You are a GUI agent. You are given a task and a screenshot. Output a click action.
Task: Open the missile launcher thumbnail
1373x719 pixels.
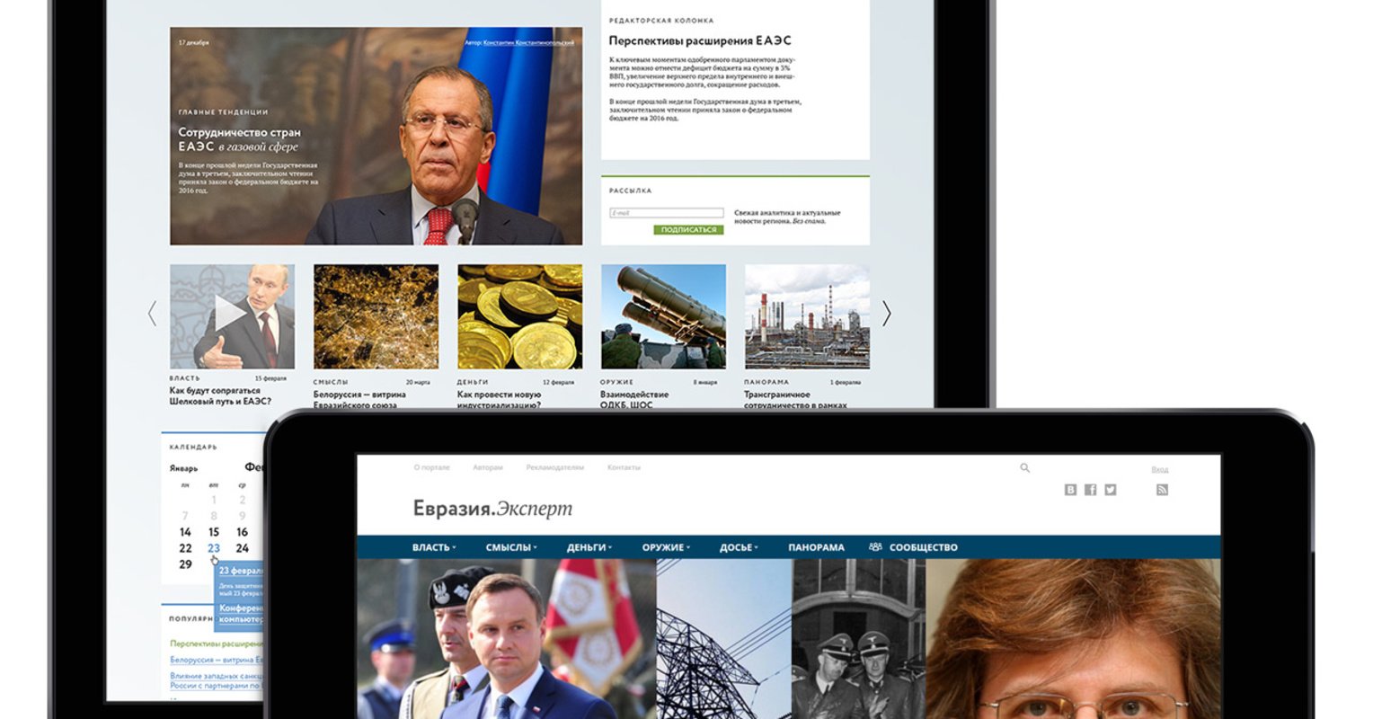[x=663, y=316]
